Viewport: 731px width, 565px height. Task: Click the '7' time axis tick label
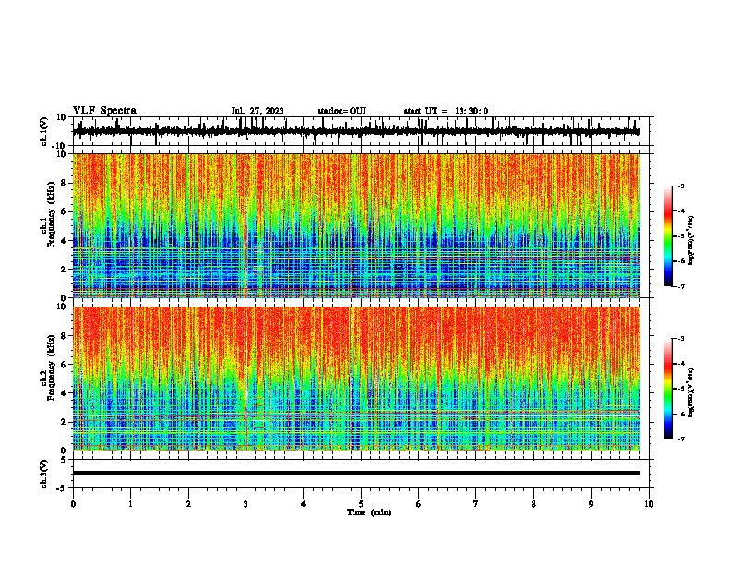(x=476, y=504)
